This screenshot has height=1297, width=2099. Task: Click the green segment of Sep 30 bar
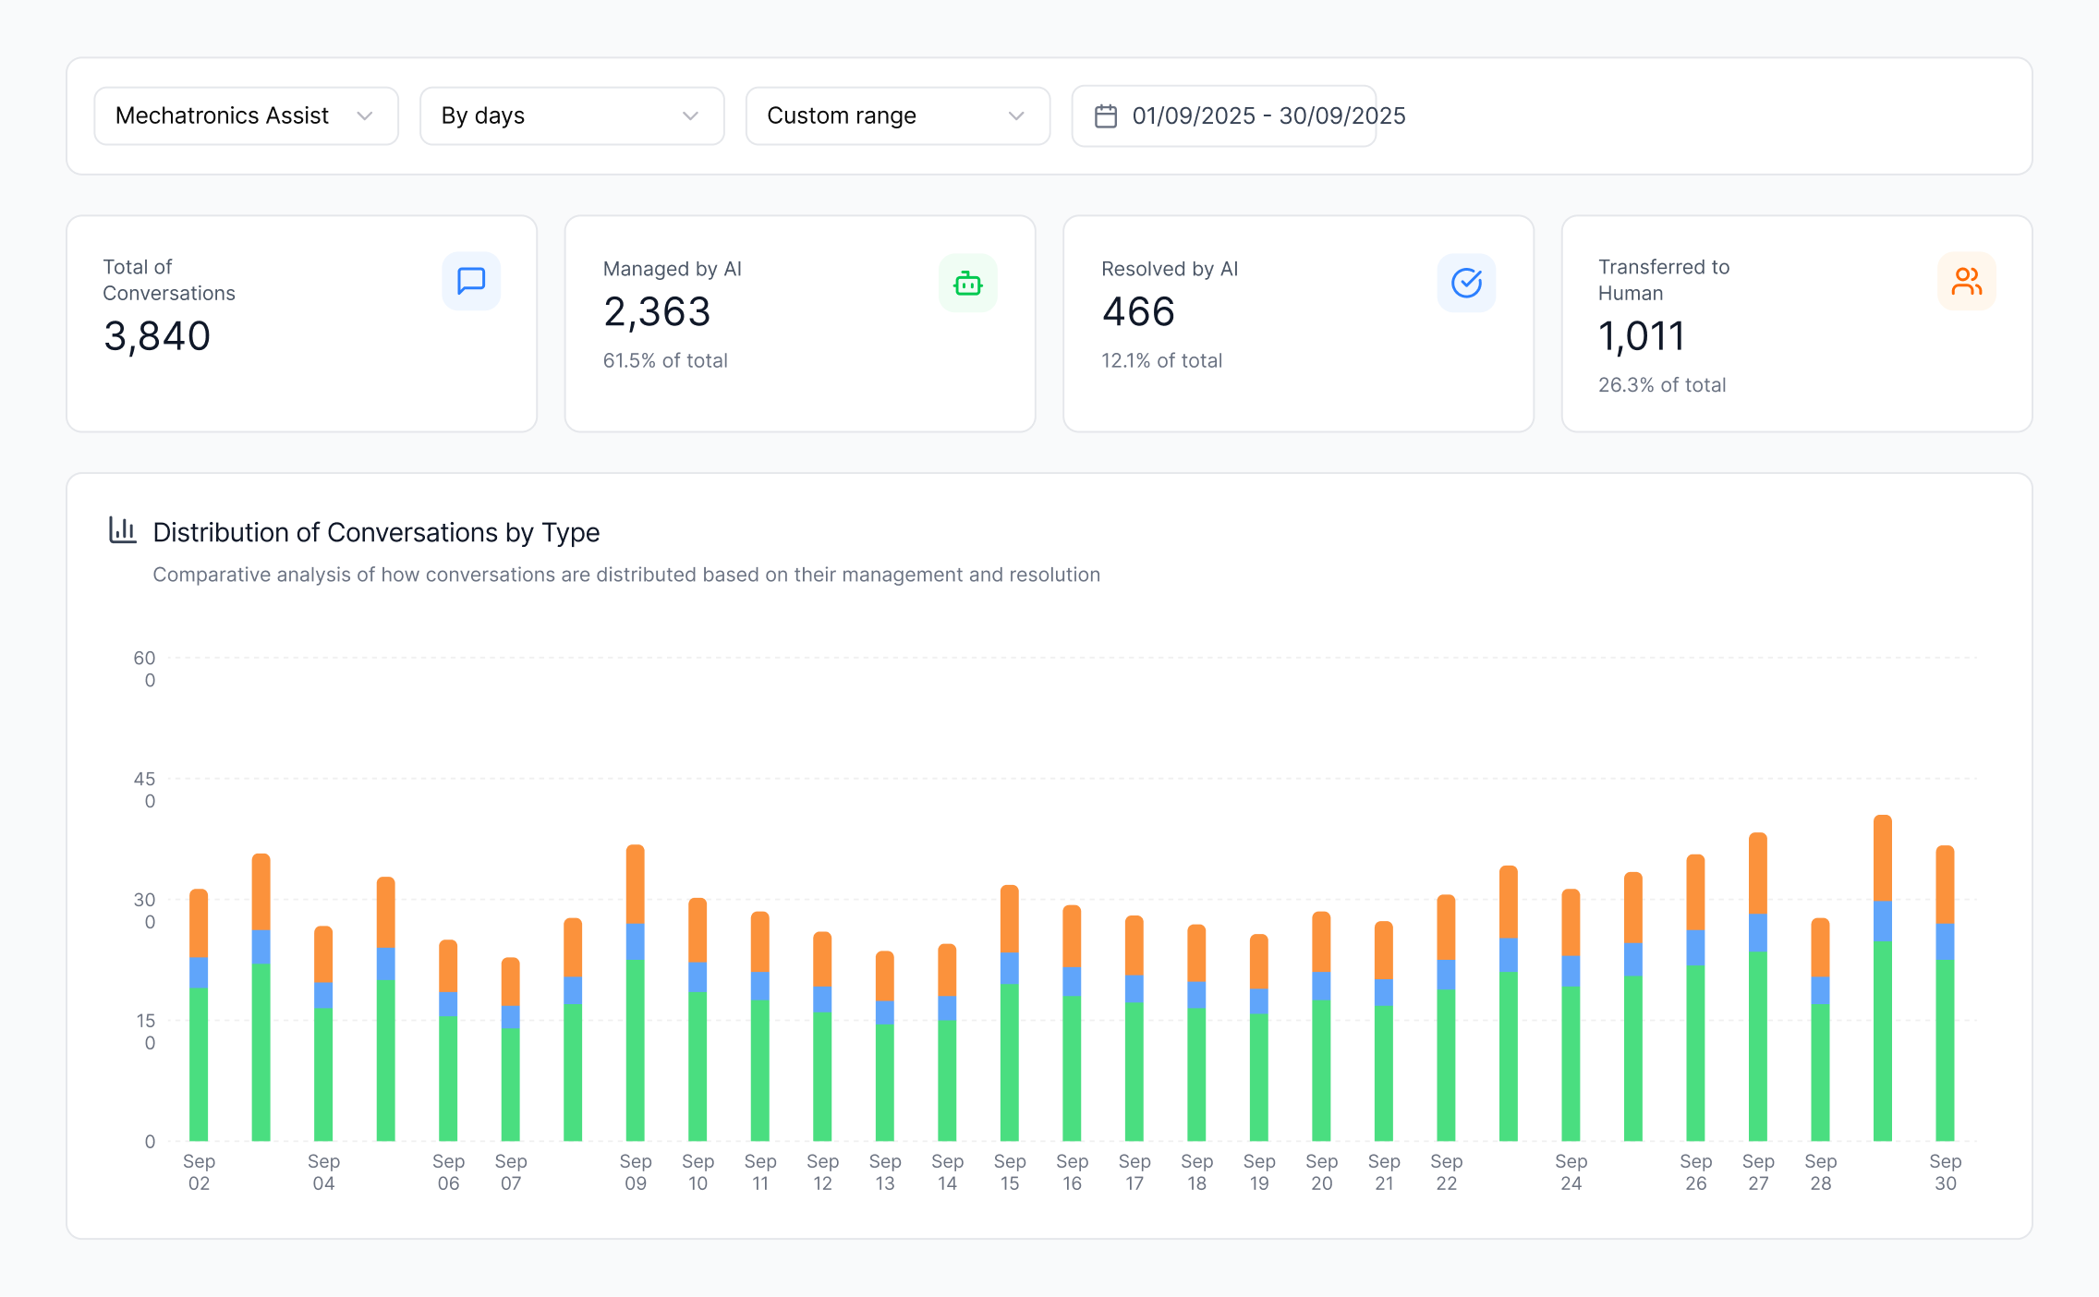(x=1945, y=1049)
